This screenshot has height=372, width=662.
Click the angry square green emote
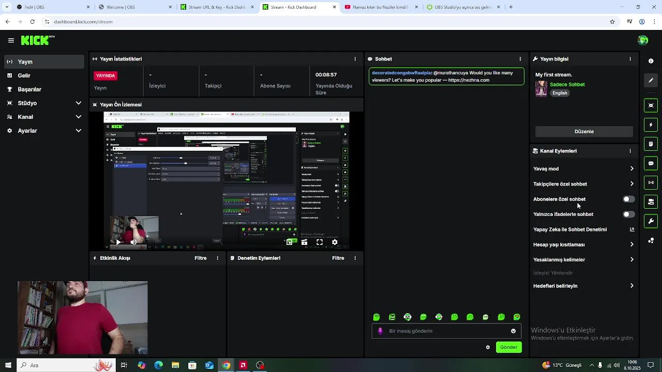(x=392, y=317)
